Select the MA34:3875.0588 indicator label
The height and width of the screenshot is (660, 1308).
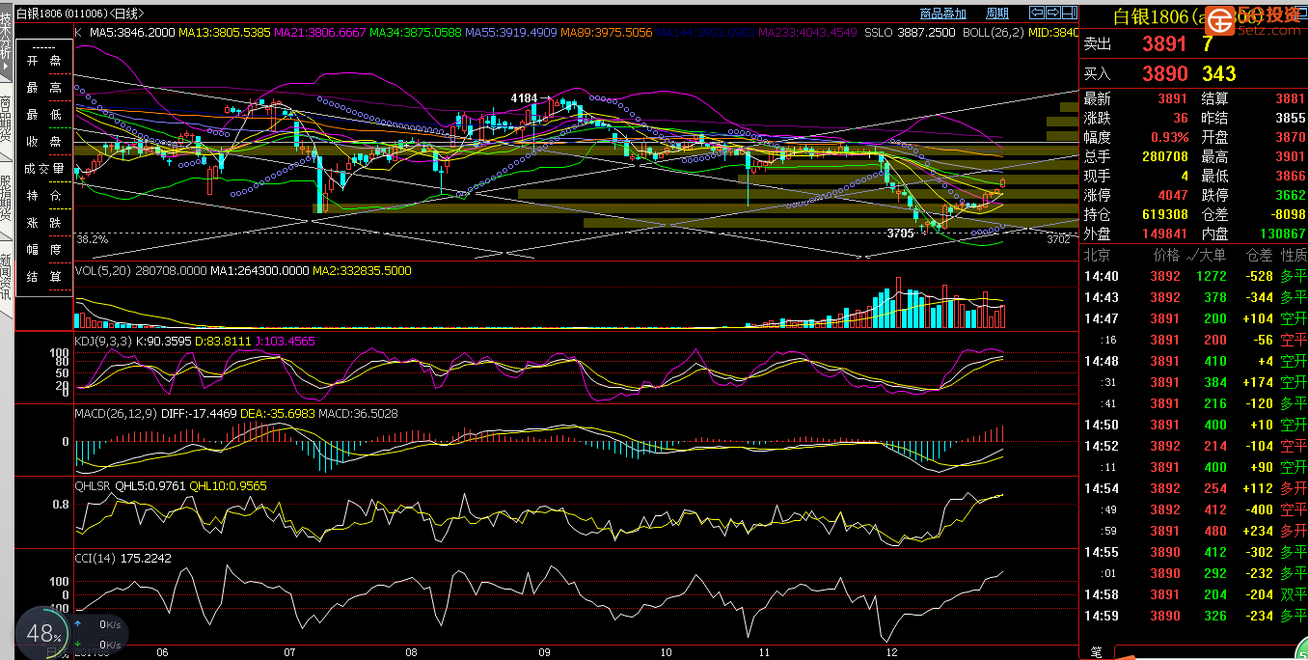click(x=416, y=32)
